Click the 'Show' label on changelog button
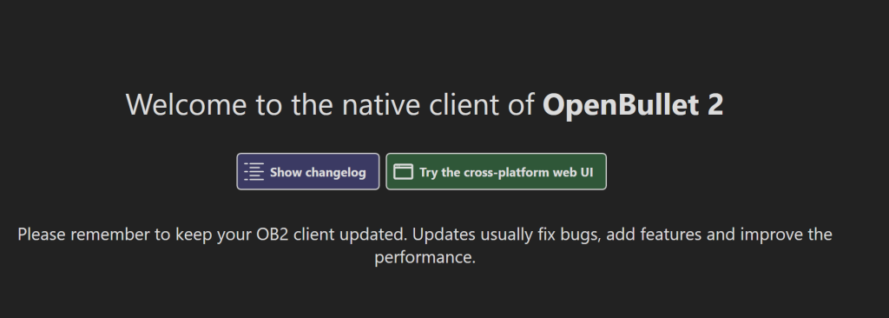 click(x=285, y=172)
